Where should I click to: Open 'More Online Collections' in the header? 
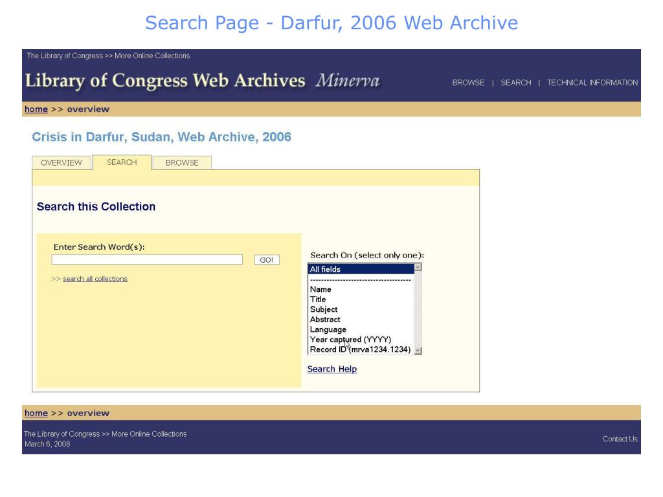[152, 56]
